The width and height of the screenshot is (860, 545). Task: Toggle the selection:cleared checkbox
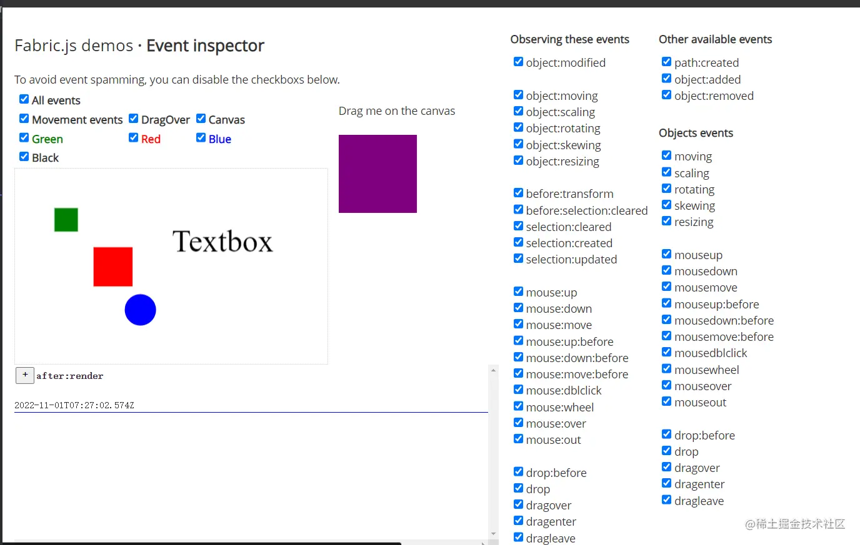518,226
